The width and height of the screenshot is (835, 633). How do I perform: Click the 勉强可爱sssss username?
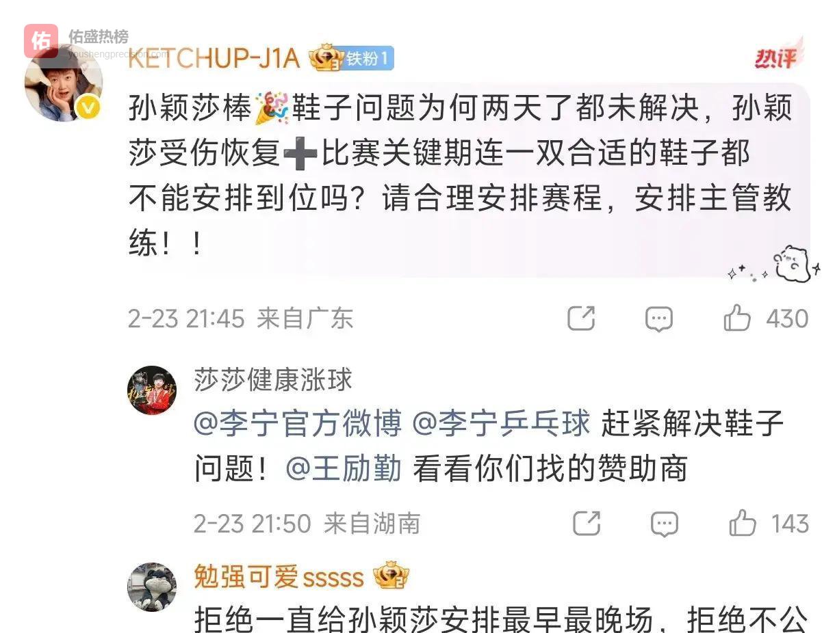pyautogui.click(x=279, y=577)
